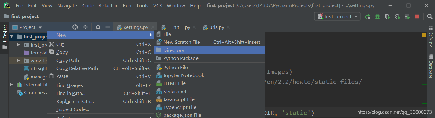Click the Profile run icon
The height and width of the screenshot is (118, 435).
(397, 17)
